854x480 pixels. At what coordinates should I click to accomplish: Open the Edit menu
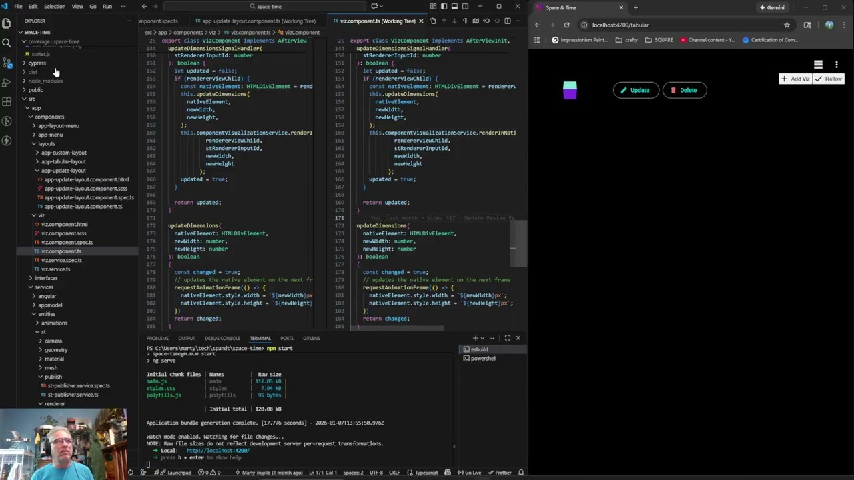33,7
